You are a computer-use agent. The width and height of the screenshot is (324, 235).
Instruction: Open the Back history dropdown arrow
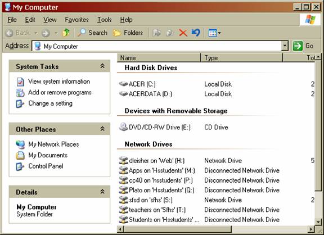(36, 33)
